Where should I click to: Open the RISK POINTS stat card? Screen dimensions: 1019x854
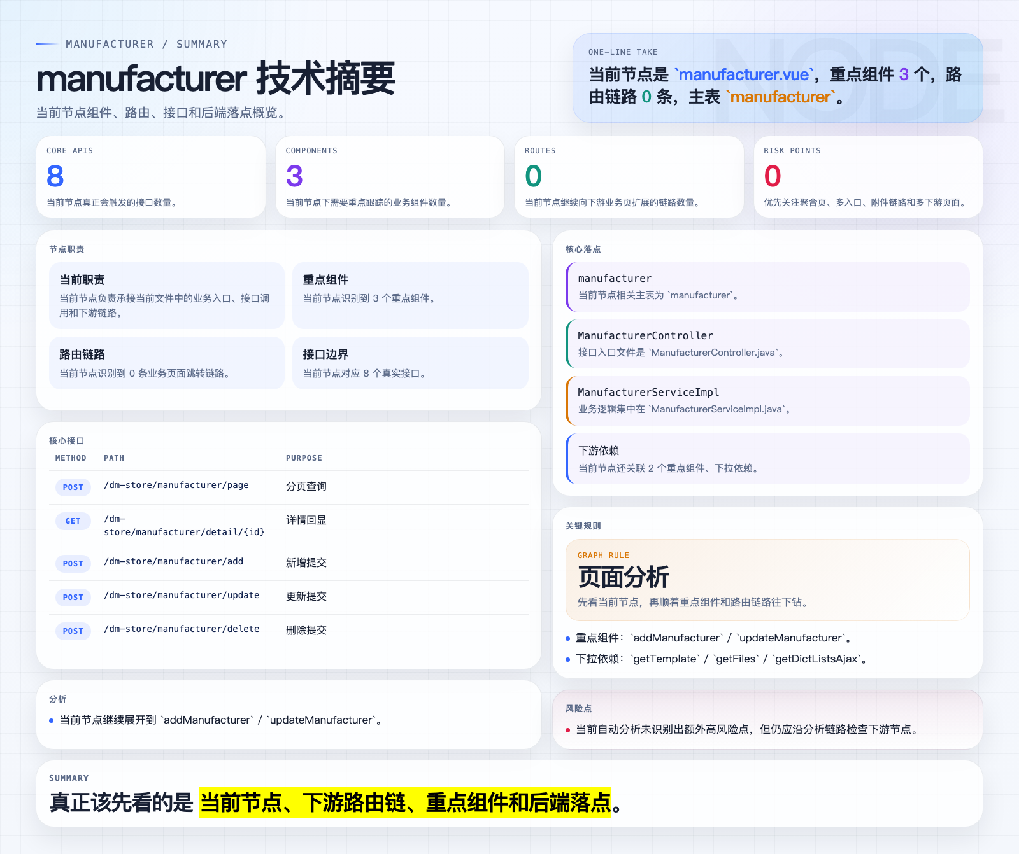point(868,177)
